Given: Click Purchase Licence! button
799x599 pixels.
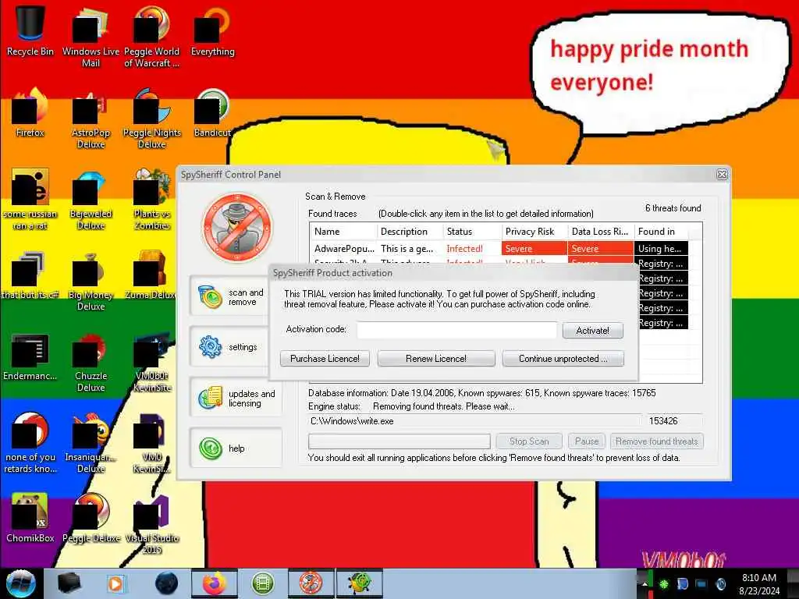Looking at the screenshot, I should point(325,359).
